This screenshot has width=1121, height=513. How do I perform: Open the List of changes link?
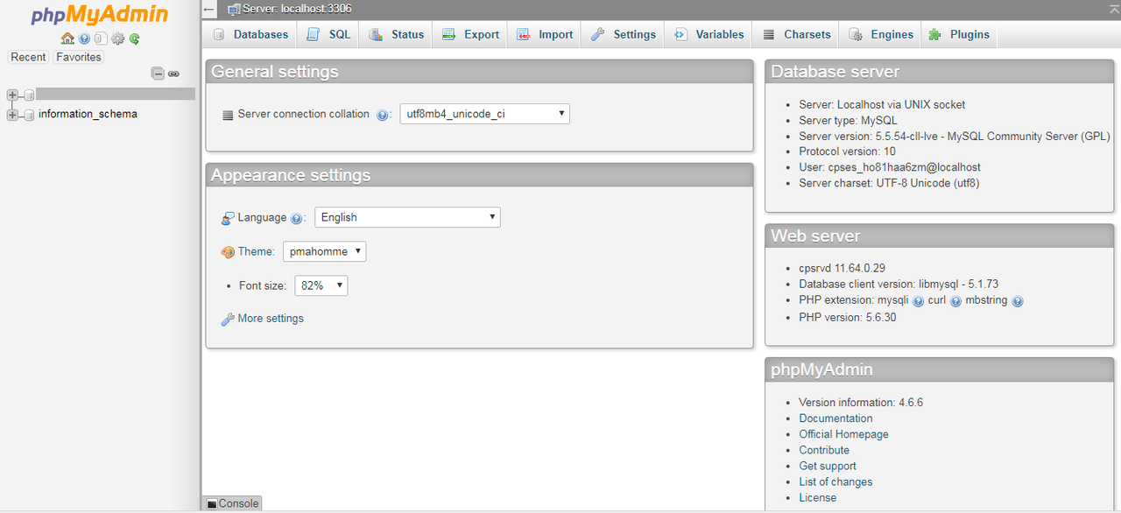coord(835,481)
